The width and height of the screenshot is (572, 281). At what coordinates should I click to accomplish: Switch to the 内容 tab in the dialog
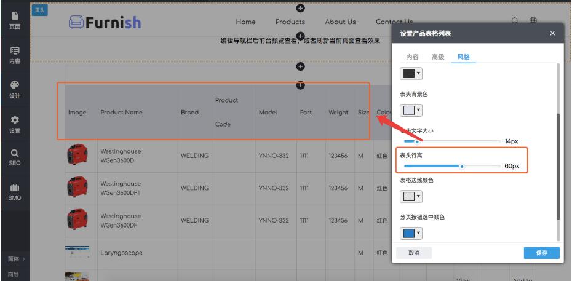click(412, 57)
